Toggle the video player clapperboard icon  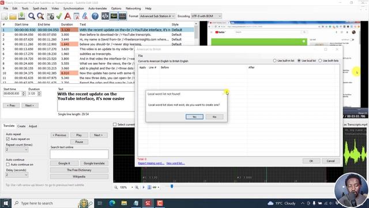(x=122, y=16)
